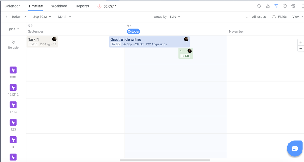Select the purple epic icon labeled !!!!!!!!
Viewport: 304px width, 162px height.
click(13, 70)
